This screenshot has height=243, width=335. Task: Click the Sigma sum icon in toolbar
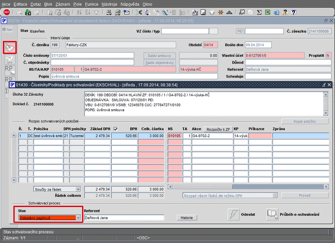pos(259,12)
